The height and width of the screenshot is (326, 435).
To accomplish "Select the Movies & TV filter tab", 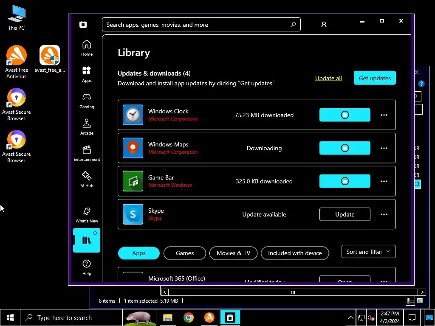I will pos(233,253).
